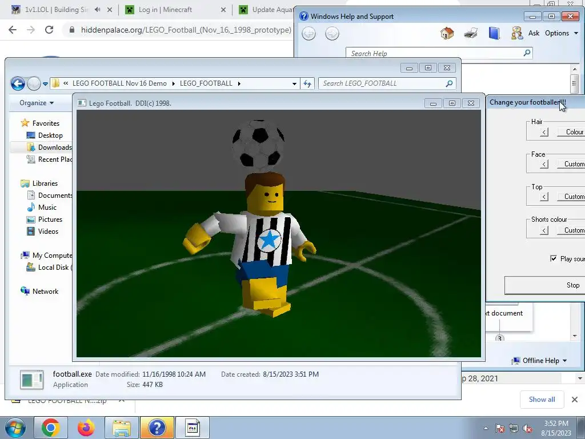The image size is (585, 439).
Task: Show hidden system tray icons
Action: pyautogui.click(x=486, y=428)
